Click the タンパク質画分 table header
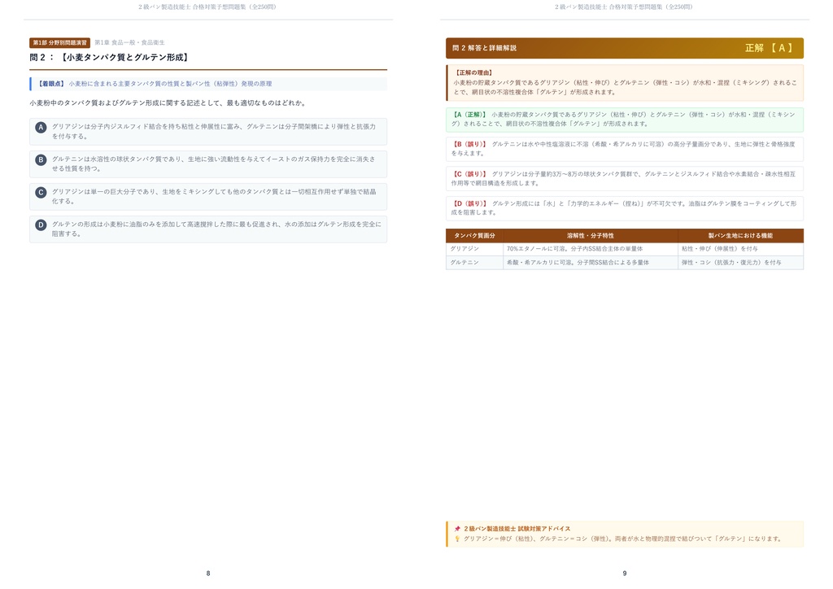833x589 pixels. tap(474, 236)
